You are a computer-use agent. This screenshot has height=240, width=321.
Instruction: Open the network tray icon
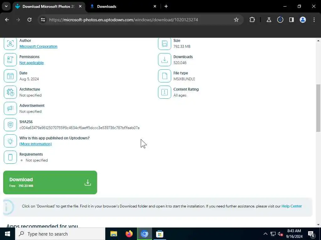(x=273, y=234)
